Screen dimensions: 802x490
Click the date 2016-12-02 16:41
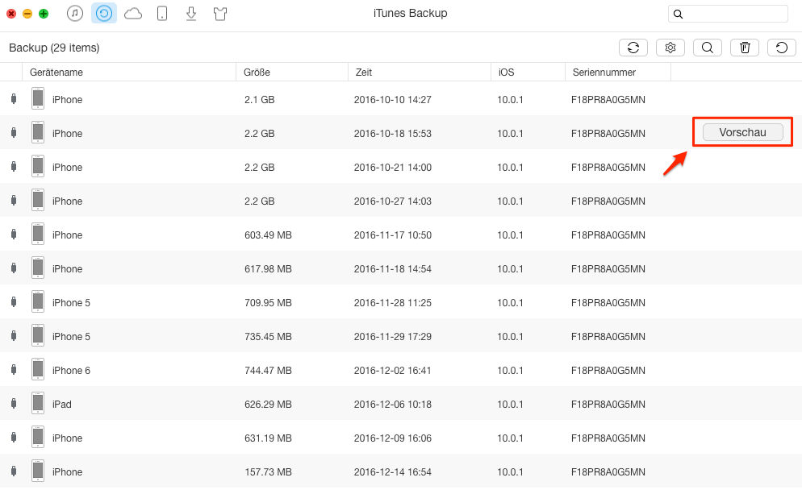tap(393, 371)
